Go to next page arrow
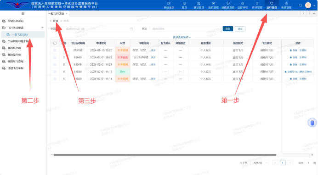Image resolution: width=318 pixels, height=175 pixels. 290,163
